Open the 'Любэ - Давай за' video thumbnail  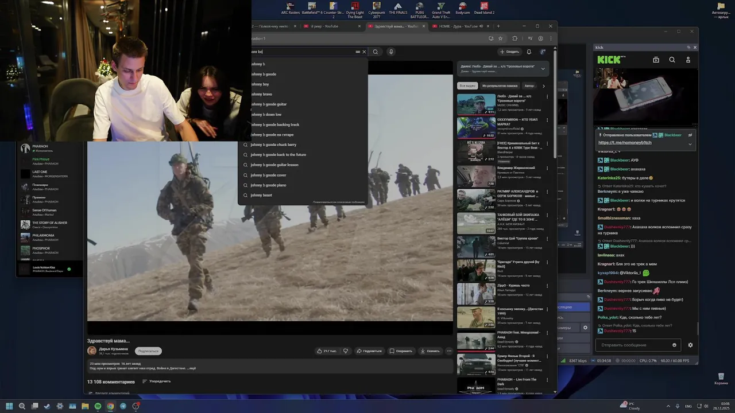coord(476,104)
